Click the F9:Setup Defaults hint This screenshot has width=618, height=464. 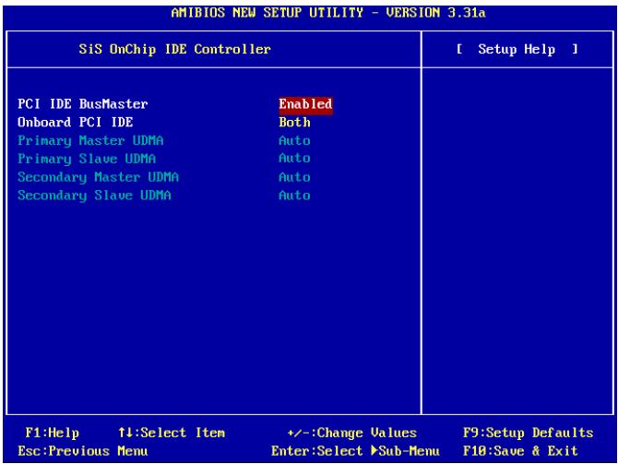click(529, 434)
